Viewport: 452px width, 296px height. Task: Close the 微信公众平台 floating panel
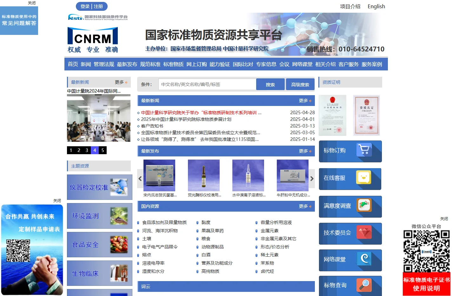444,219
